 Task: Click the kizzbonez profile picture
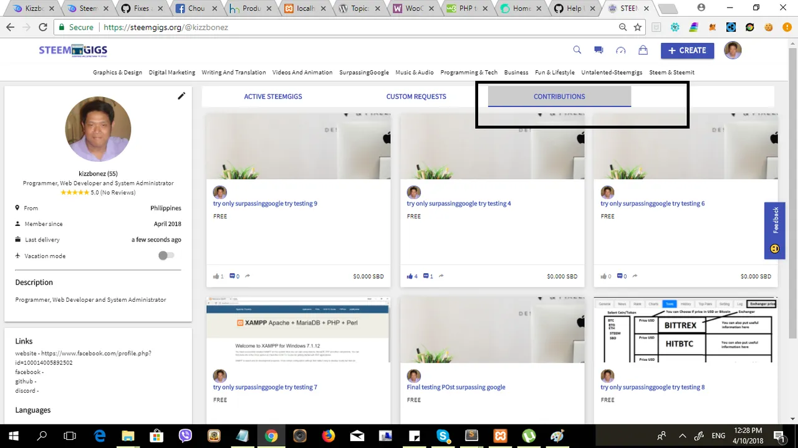[98, 129]
